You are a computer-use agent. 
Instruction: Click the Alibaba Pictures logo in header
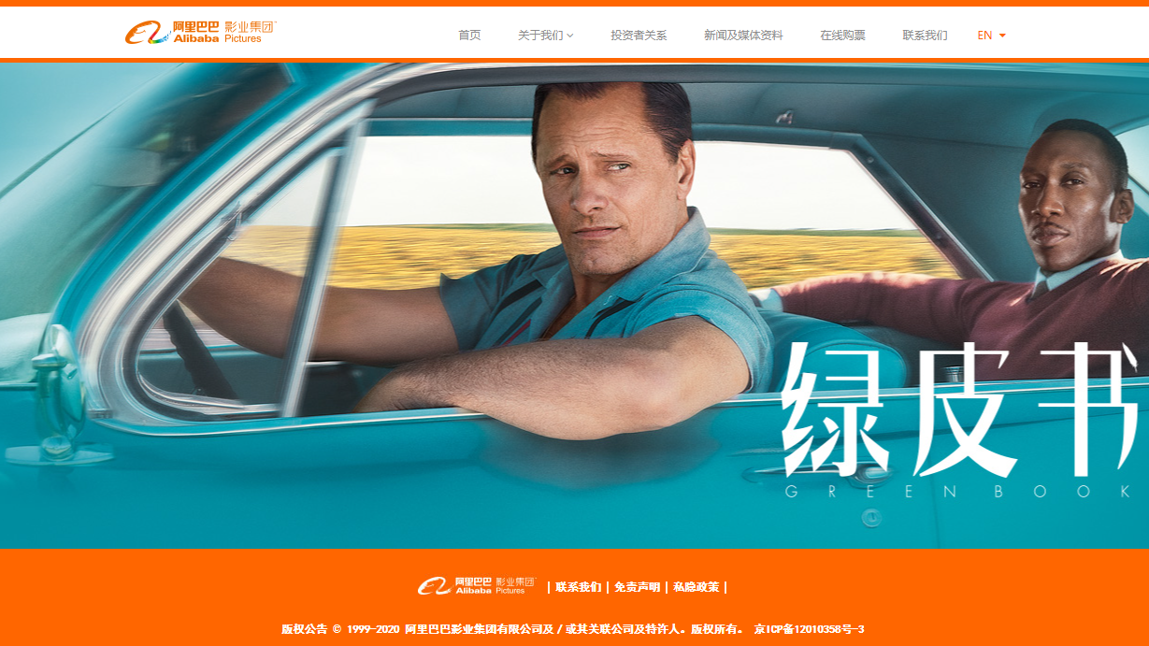[x=201, y=33]
